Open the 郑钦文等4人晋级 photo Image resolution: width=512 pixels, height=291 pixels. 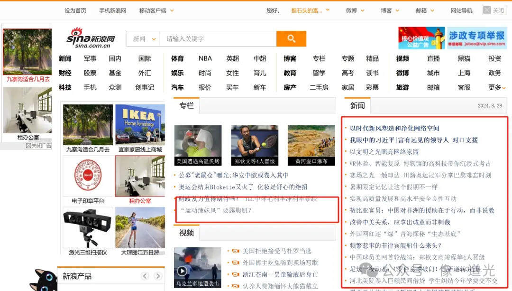pyautogui.click(x=255, y=145)
